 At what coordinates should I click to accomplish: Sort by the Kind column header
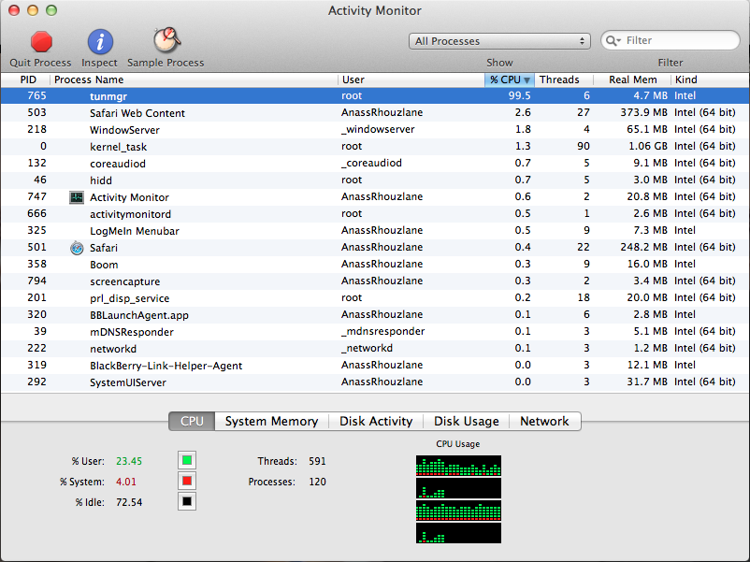(710, 79)
